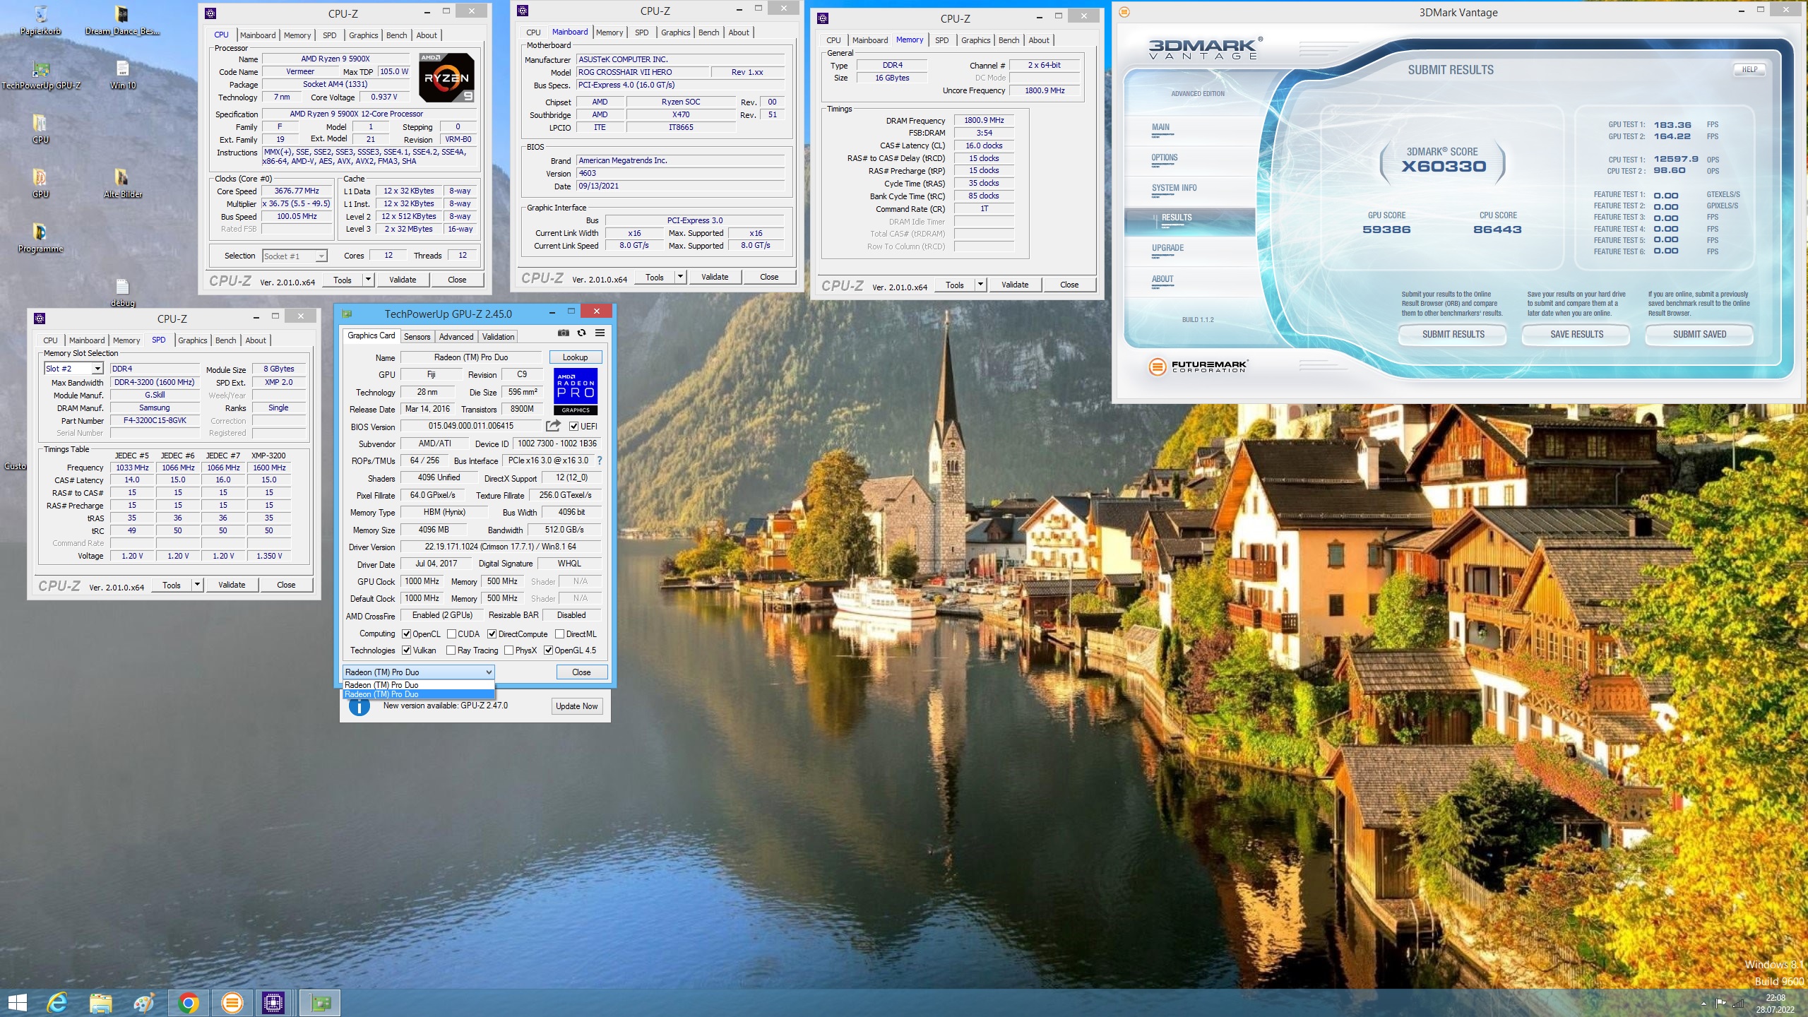Click SUBMIT SAVED button in 3DMark
Viewport: 1808px width, 1017px height.
(1699, 334)
